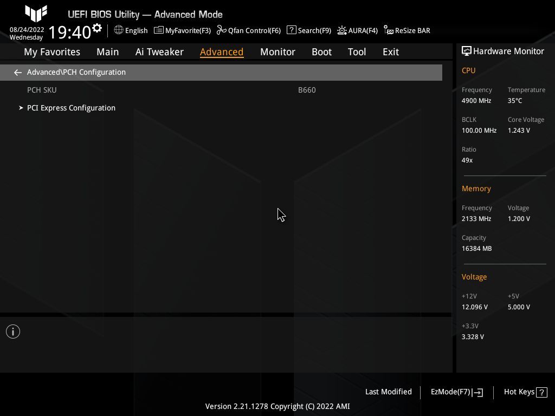This screenshot has width=555, height=416.
Task: Click Search(F9) label
Action: (x=314, y=31)
